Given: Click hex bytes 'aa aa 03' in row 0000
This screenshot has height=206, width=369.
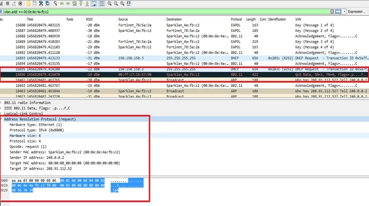Looking at the screenshot, I should [19, 181].
